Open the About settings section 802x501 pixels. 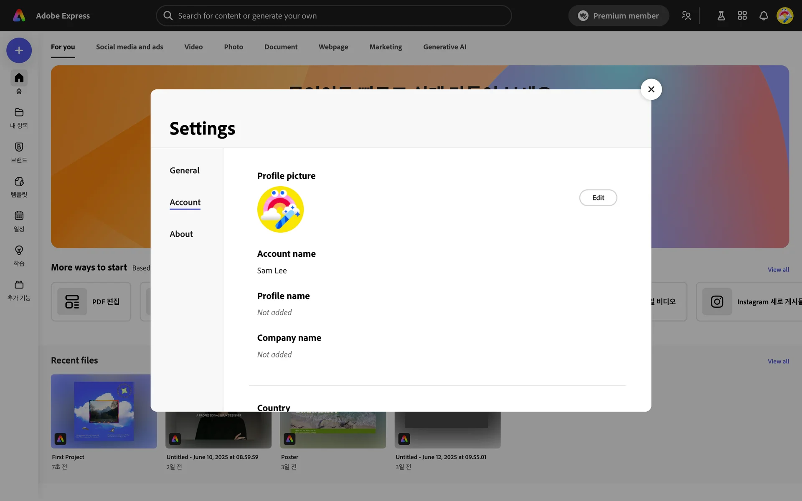click(181, 234)
